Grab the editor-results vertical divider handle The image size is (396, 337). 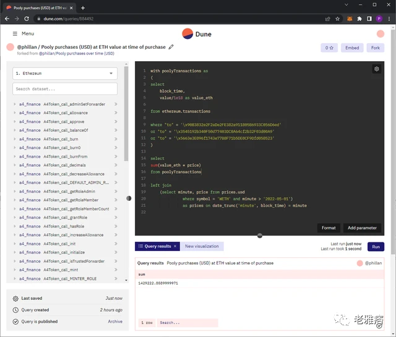point(260,236)
